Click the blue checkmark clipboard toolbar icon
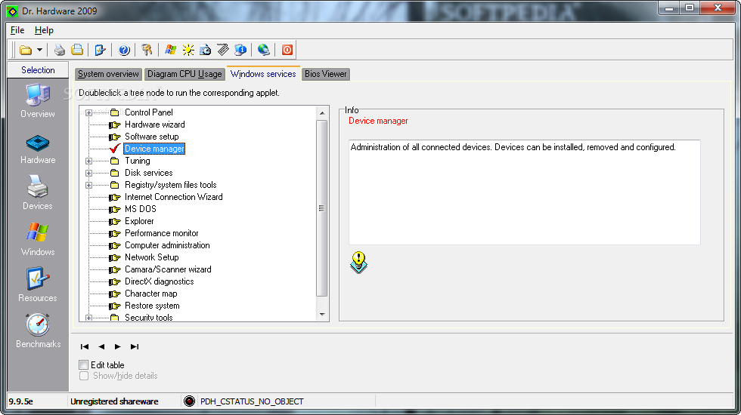Image resolution: width=741 pixels, height=415 pixels. [100, 50]
